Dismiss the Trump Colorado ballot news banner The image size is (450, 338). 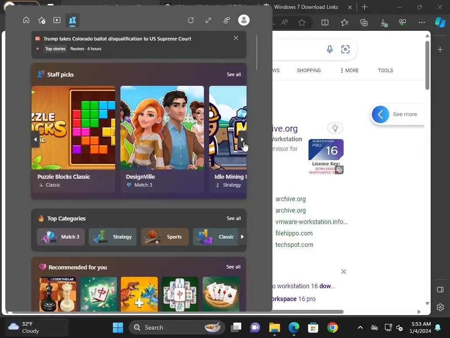pos(236,38)
